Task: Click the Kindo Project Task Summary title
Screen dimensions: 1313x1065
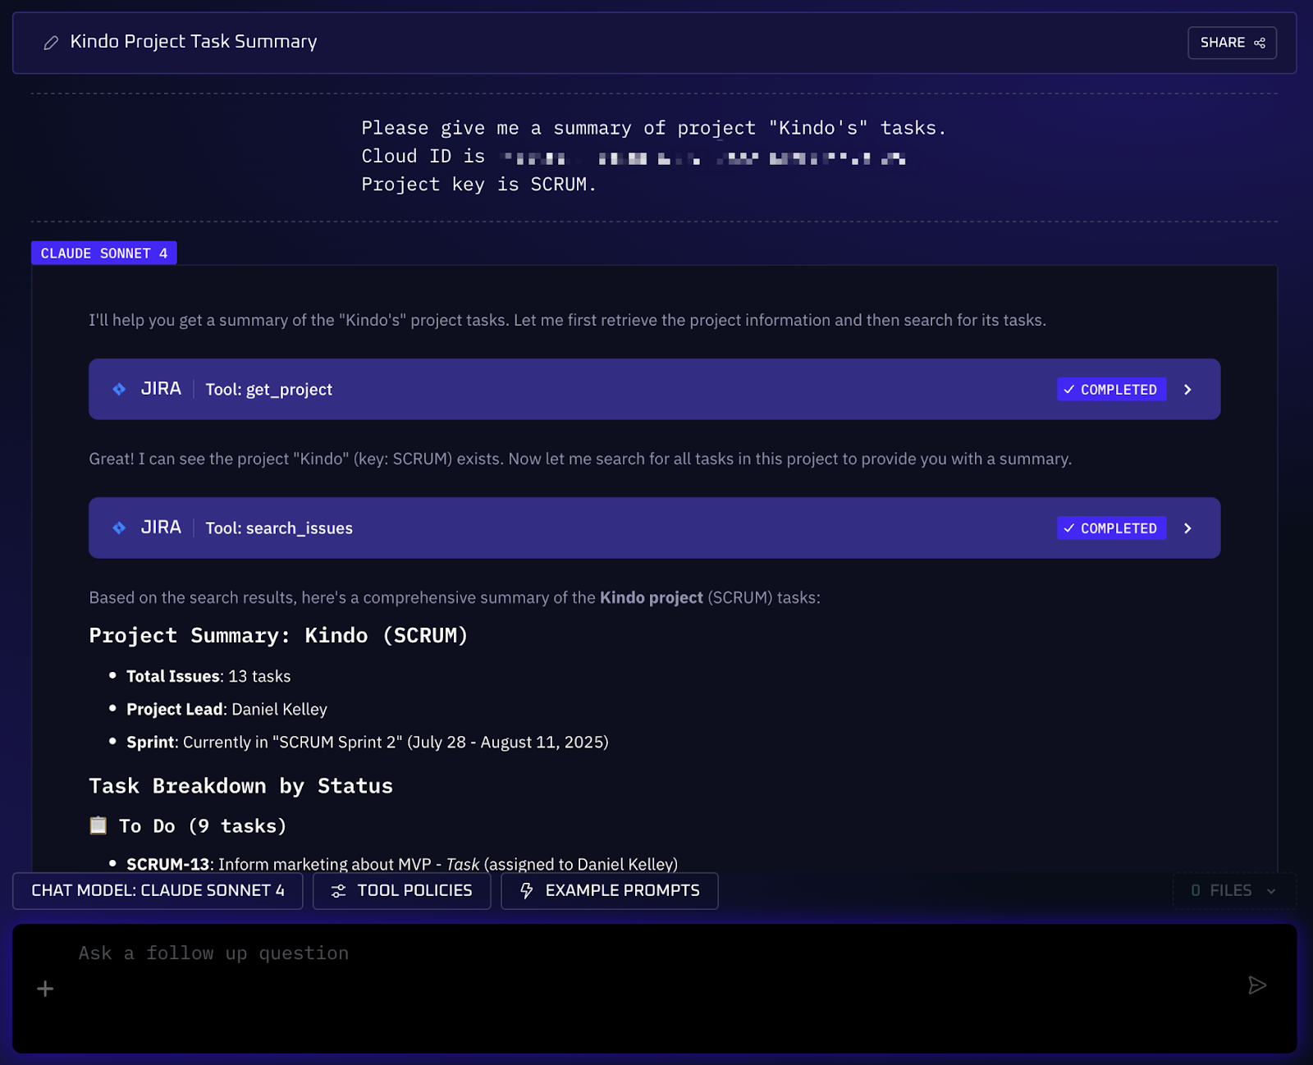Action: click(x=194, y=42)
